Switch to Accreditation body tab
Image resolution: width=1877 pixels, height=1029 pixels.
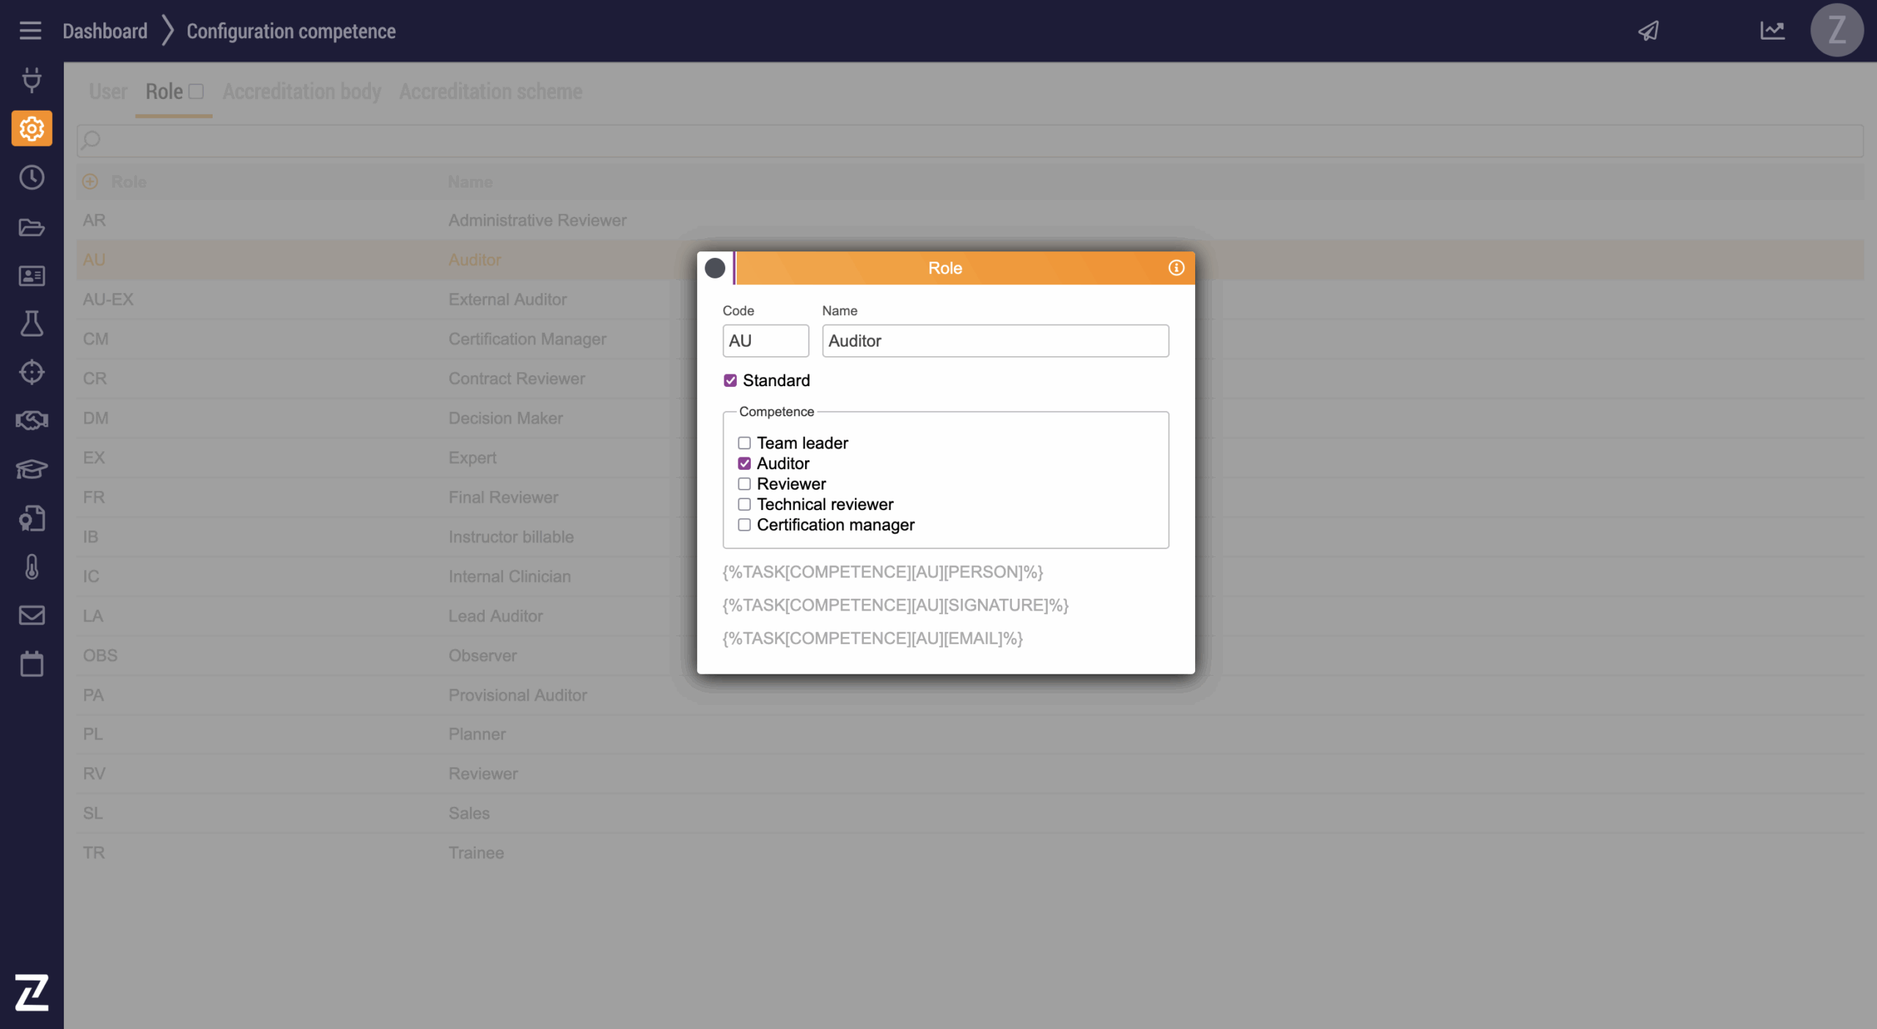click(301, 92)
